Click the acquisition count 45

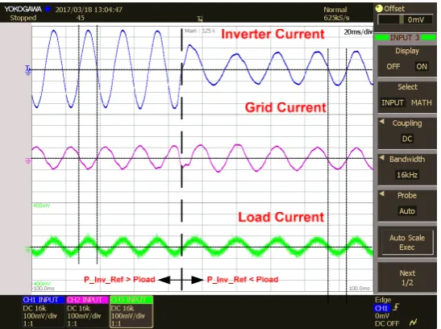pos(80,18)
